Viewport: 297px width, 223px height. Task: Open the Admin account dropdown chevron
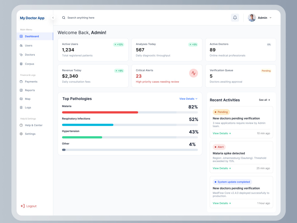tap(271, 18)
